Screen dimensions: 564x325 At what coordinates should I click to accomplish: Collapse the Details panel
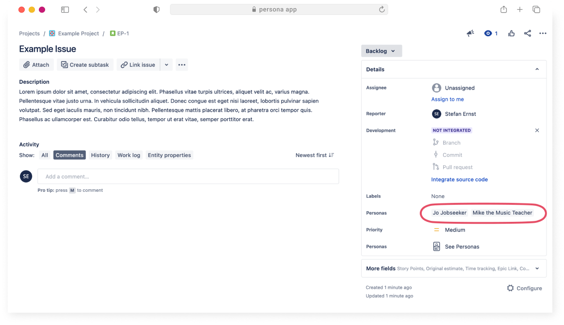click(x=537, y=69)
